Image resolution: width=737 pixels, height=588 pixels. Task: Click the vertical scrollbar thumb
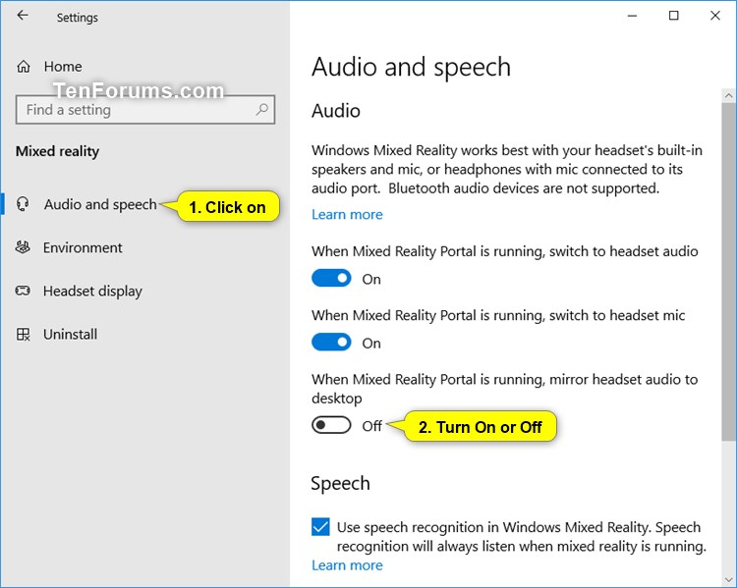(x=728, y=272)
